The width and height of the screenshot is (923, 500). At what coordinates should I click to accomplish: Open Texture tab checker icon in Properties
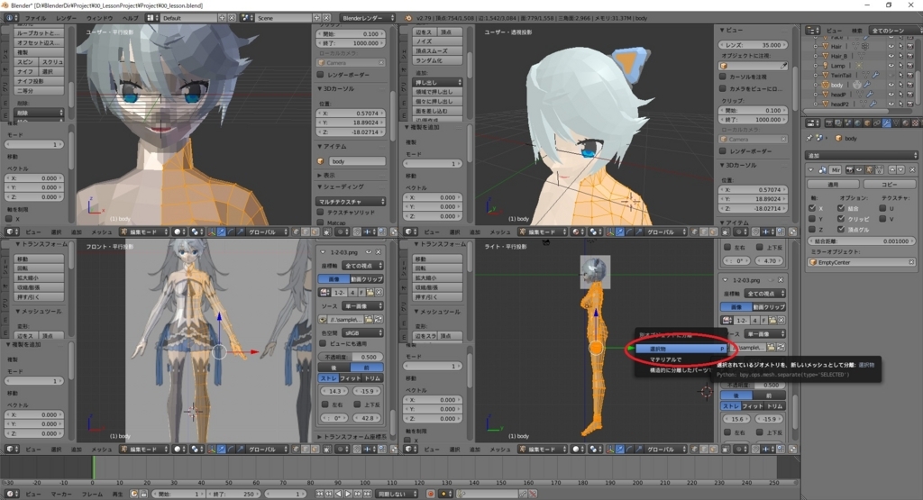[915, 123]
